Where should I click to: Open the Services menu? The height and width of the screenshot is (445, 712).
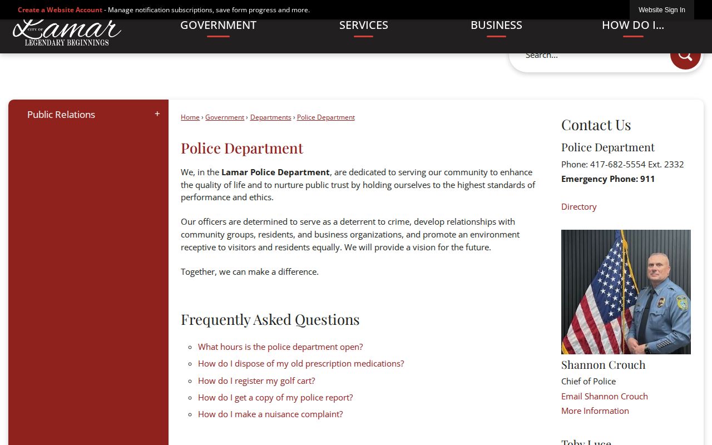tap(364, 26)
